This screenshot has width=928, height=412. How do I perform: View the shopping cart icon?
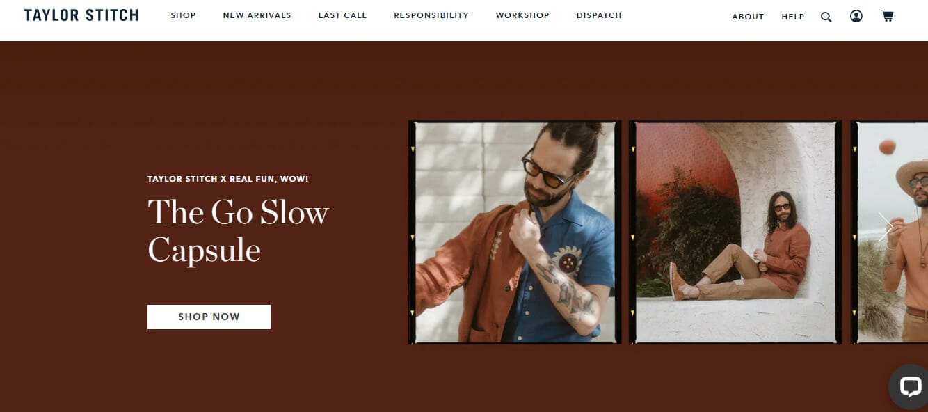pyautogui.click(x=887, y=16)
